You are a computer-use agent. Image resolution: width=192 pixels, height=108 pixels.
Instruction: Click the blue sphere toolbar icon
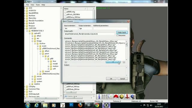click(x=133, y=97)
